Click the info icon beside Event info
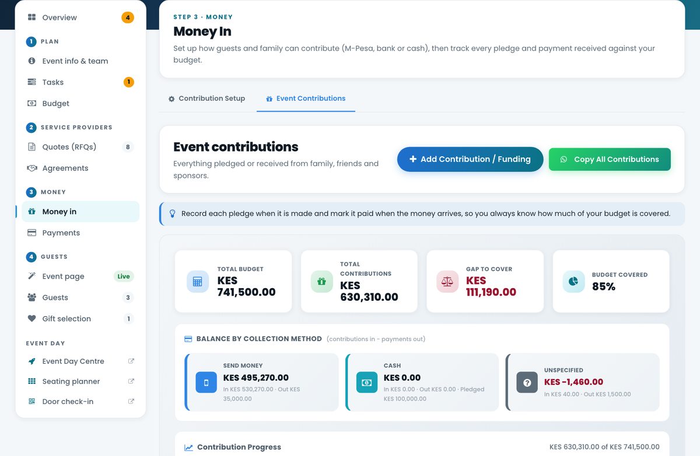The width and height of the screenshot is (700, 456). coord(32,61)
